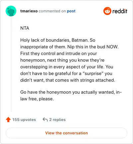Image resolution: width=133 pixels, height=144 pixels.
Task: Click the orange Reddit Snoo logo icon
Action: [x=107, y=11]
